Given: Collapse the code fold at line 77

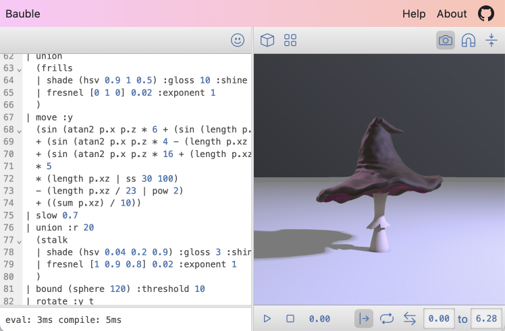Looking at the screenshot, I should (19, 239).
